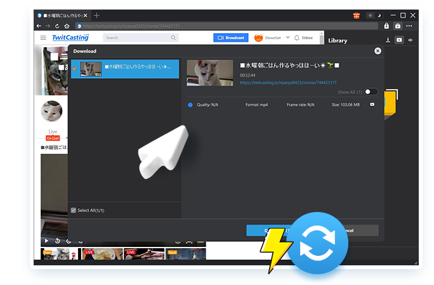The image size is (434, 285).
Task: Click the gift box icon in title bar
Action: pos(356,15)
